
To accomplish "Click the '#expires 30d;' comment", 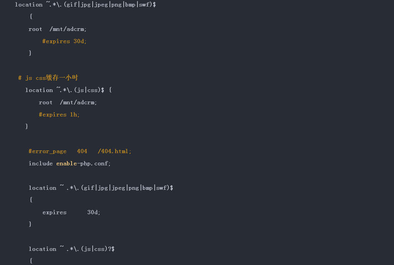I will [x=64, y=41].
